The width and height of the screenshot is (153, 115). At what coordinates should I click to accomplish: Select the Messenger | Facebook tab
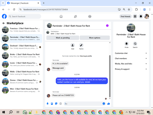[23, 3]
